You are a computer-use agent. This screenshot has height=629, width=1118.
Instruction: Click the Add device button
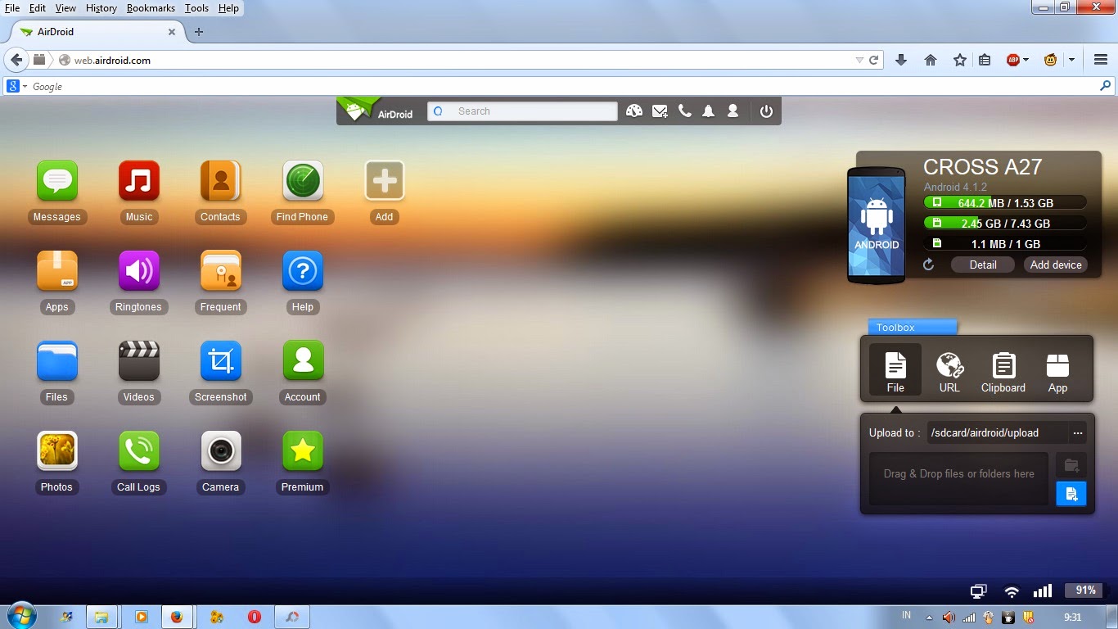click(1056, 265)
